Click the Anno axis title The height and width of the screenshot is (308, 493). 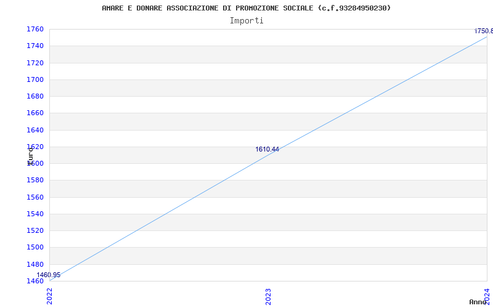tap(478, 302)
